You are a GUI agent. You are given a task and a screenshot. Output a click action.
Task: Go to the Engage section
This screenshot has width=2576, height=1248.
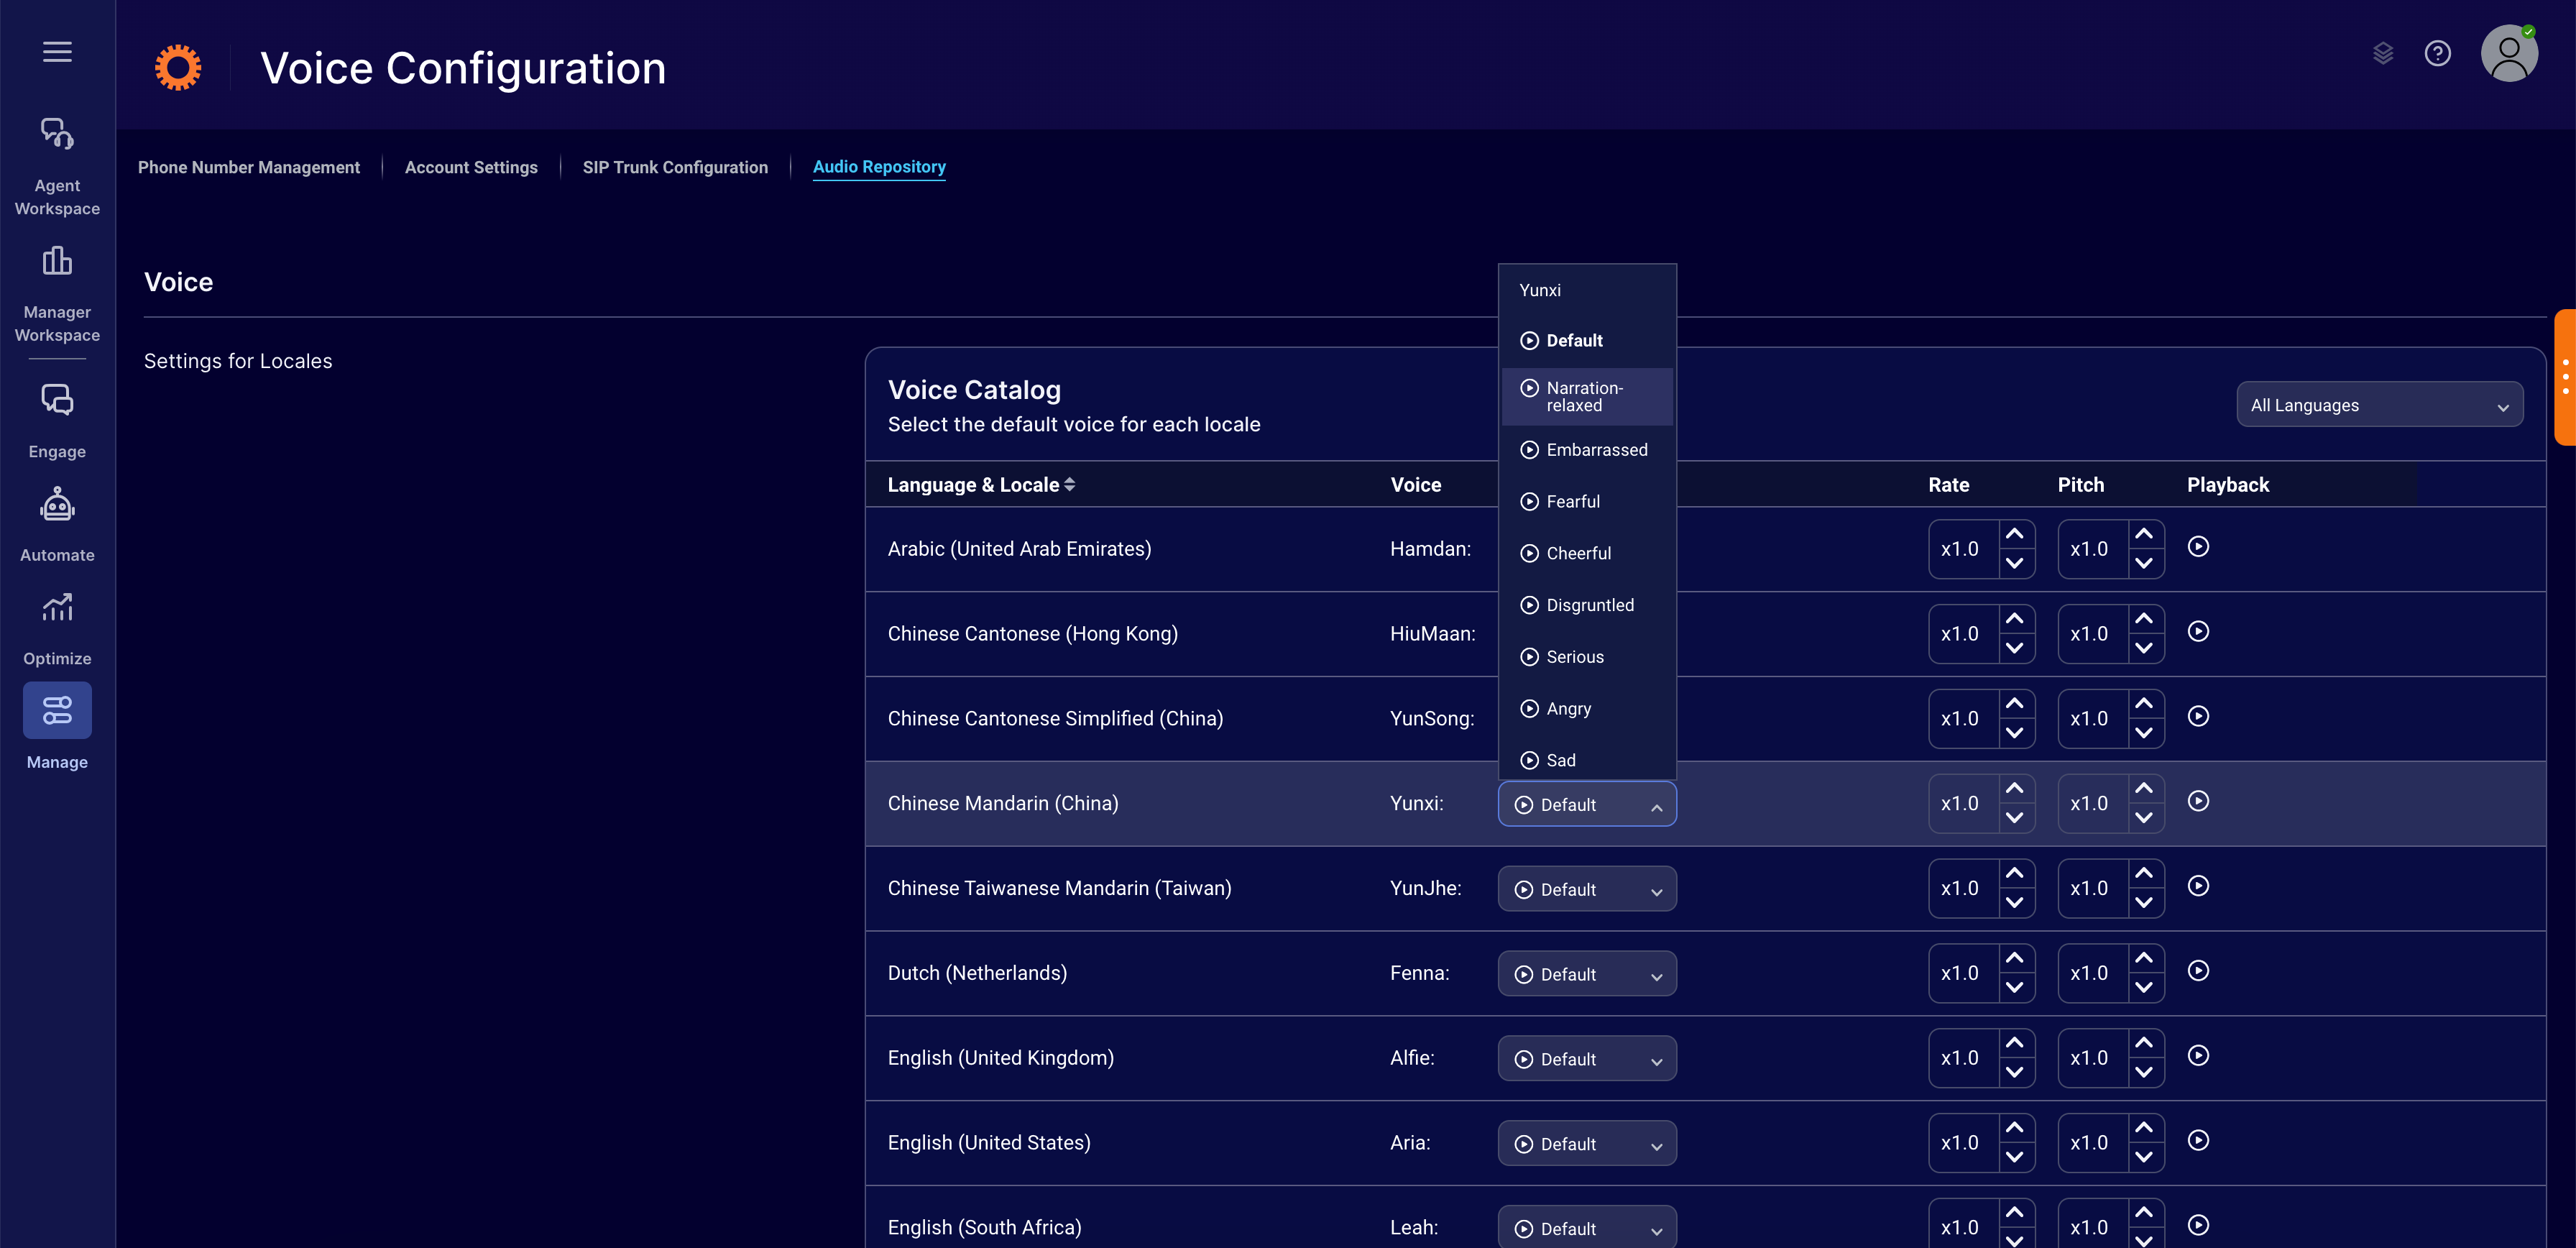tap(57, 422)
